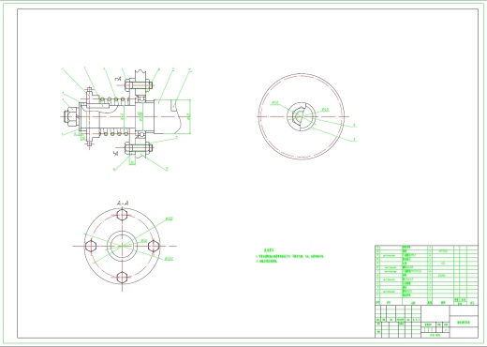Select the lower bolt assembly in section view
Image resolution: width=487 pixels, height=347 pixels.
pos(139,148)
